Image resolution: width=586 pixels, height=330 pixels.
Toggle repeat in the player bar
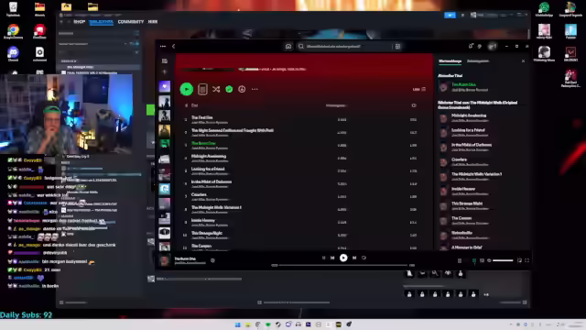(364, 258)
